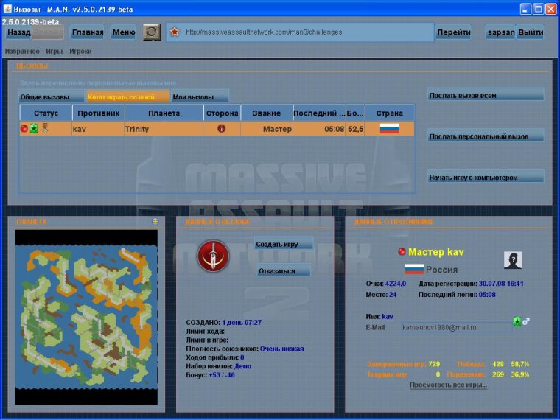Open Просмотреть все игры link
Image resolution: width=560 pixels, height=420 pixels.
click(x=448, y=385)
